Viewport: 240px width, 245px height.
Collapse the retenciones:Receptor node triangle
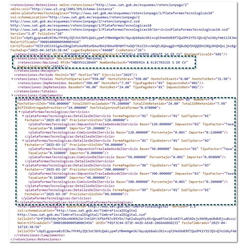click(12, 58)
